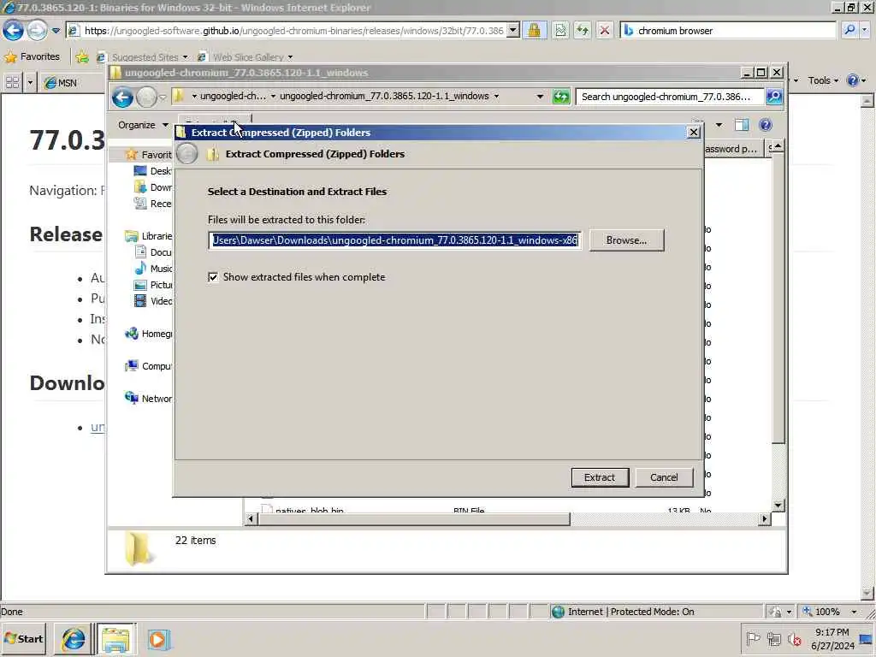Viewport: 876px width, 657px height.
Task: Click the Explorer search box
Action: [x=669, y=97]
